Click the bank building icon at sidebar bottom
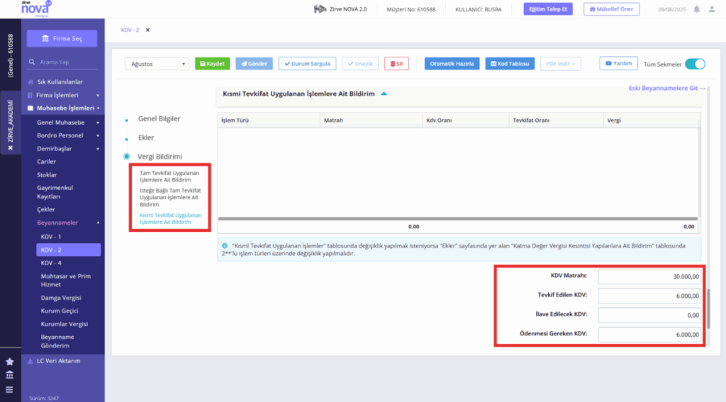 10,374
